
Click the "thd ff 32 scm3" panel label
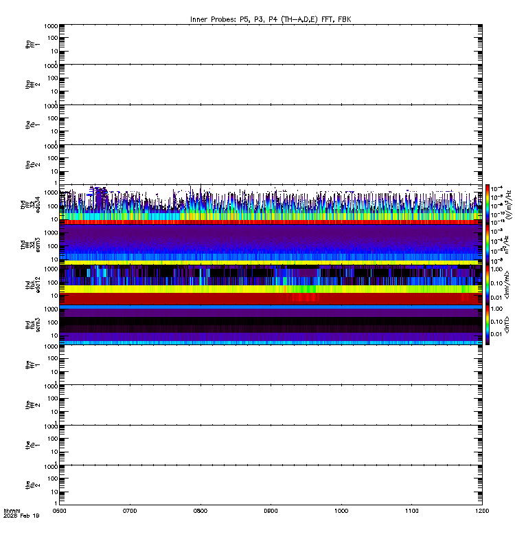click(x=30, y=245)
